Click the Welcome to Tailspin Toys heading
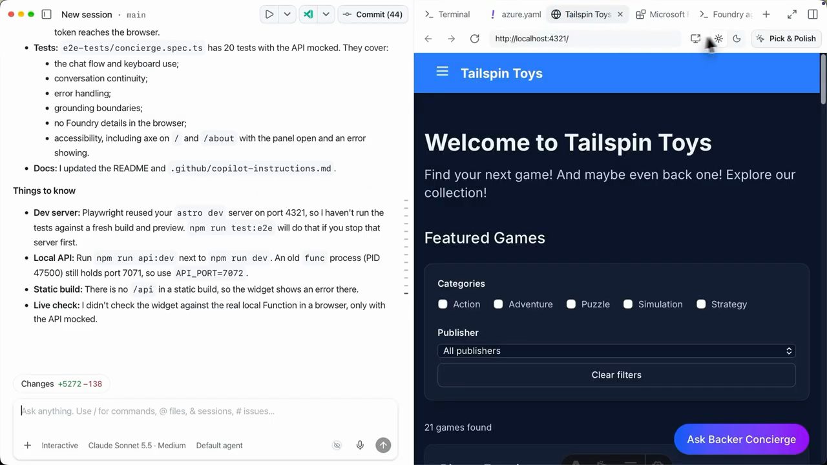This screenshot has width=827, height=465. click(568, 143)
